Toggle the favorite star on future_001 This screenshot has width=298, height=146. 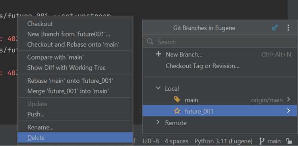[177, 111]
